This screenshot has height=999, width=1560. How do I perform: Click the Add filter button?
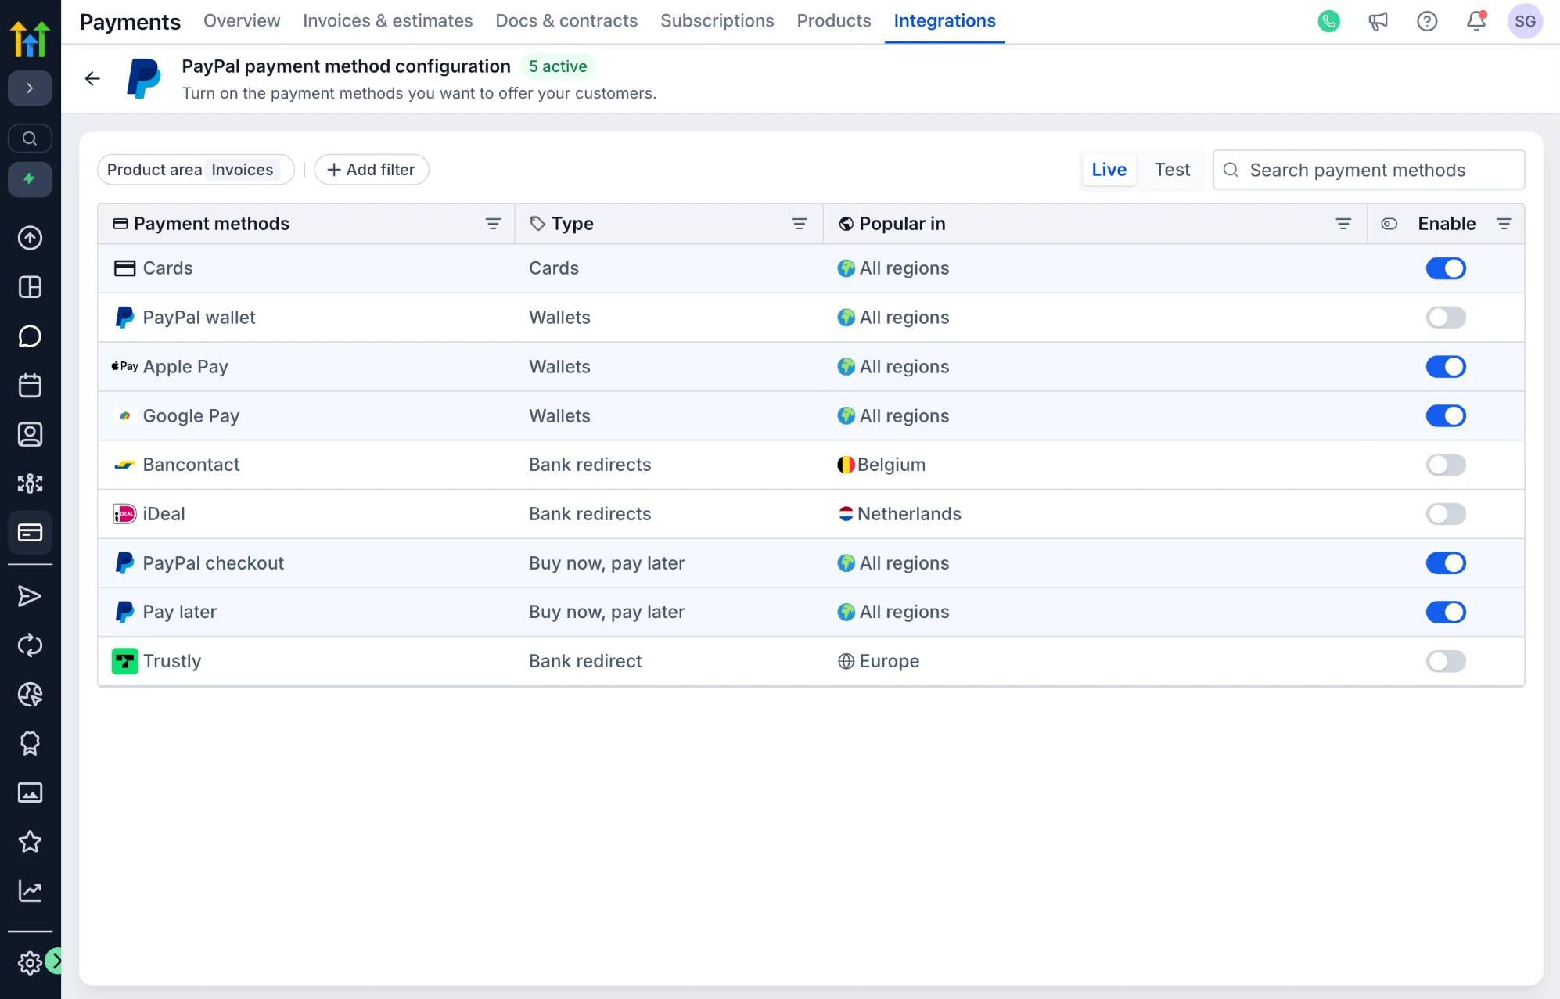[x=372, y=170]
